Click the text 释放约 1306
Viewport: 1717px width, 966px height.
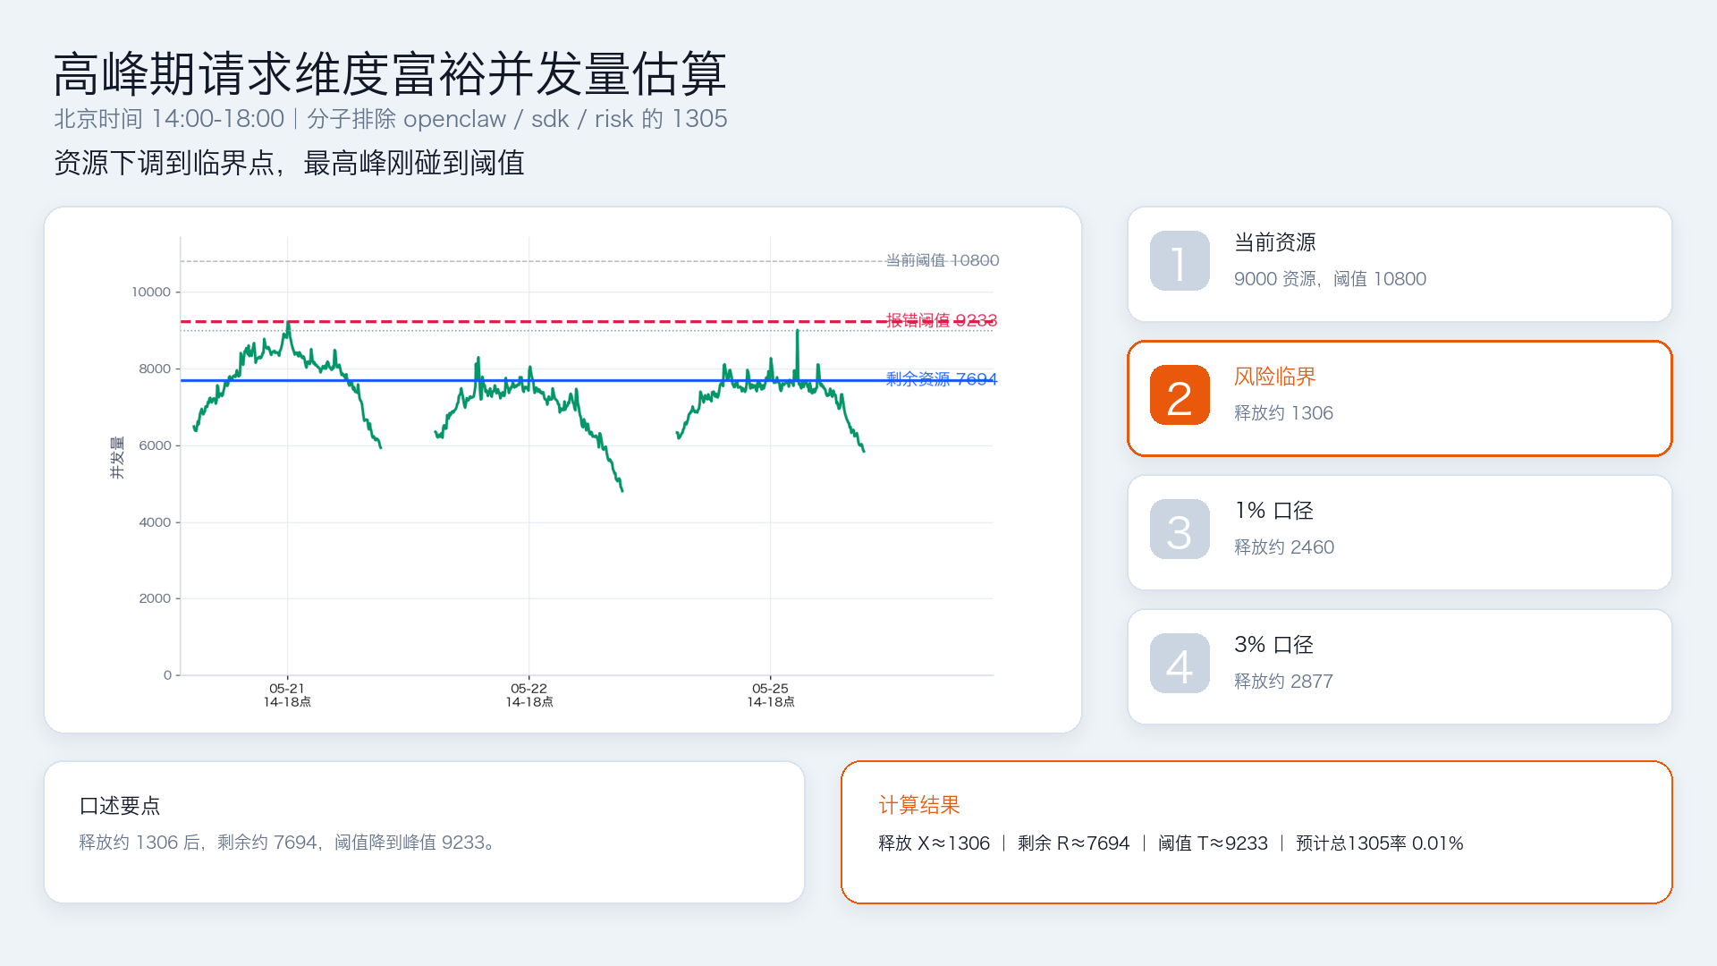(x=1283, y=413)
